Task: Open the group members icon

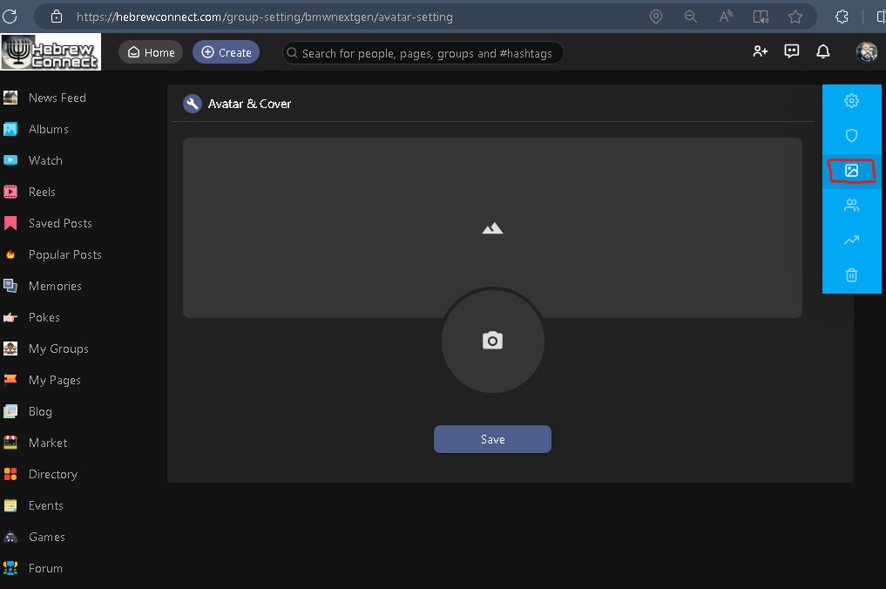Action: pyautogui.click(x=851, y=206)
